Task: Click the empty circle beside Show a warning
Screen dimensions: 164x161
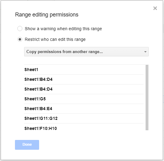Action: click(20, 29)
